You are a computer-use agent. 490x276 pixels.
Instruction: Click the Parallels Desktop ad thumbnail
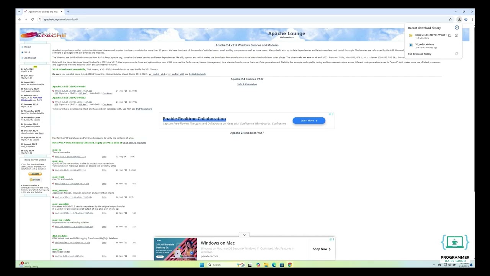(176, 249)
